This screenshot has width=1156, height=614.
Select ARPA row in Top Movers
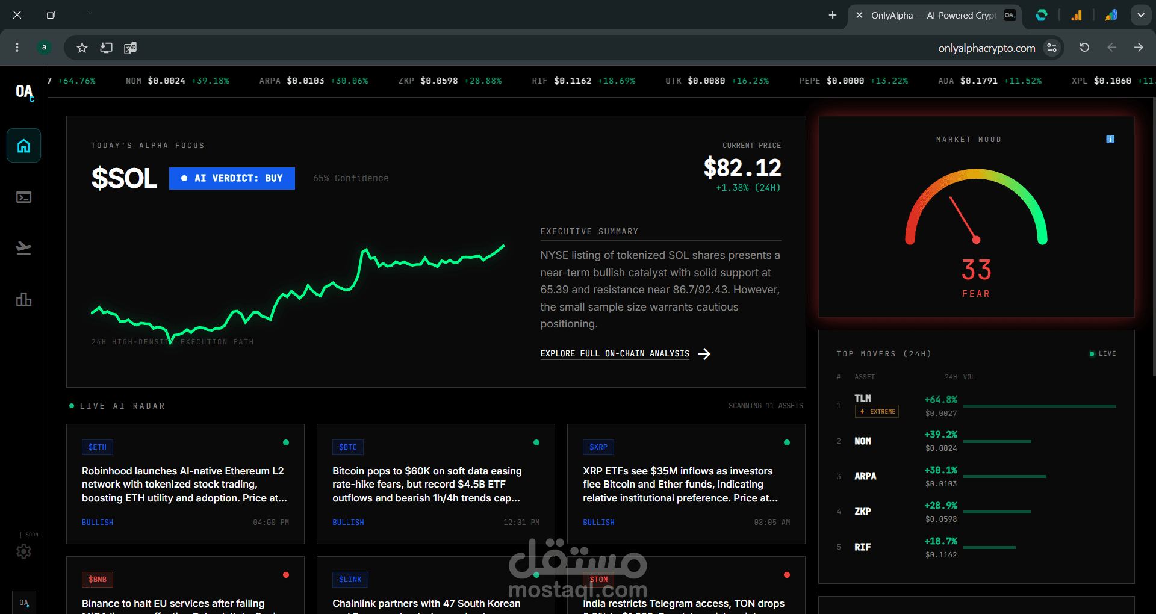point(976,476)
